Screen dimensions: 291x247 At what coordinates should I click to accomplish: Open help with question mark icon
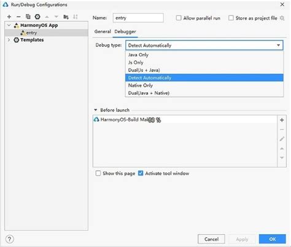pos(10,239)
